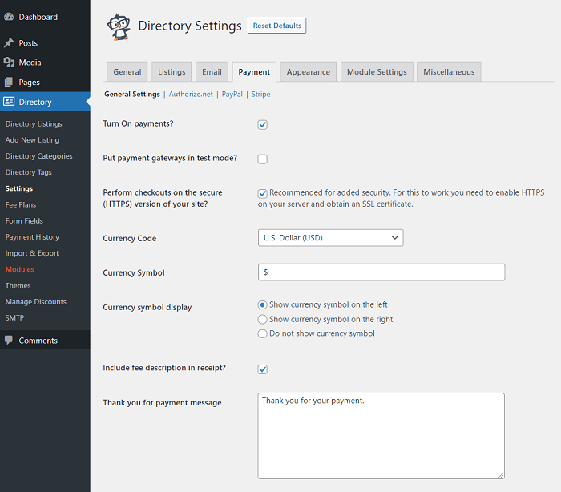
Task: Click the Reset Defaults button
Action: [277, 26]
